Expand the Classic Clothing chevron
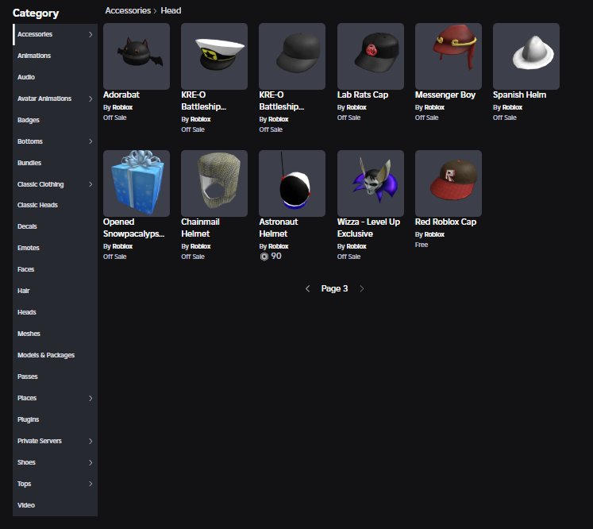593x529 pixels. pyautogui.click(x=90, y=184)
